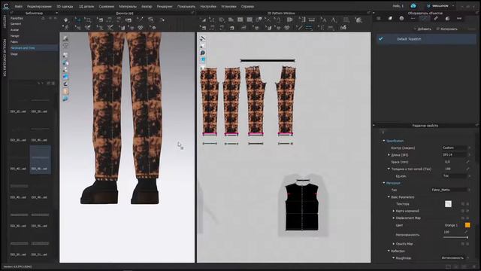This screenshot has height=271, width=481.
Task: Open the Garment library folder
Action: pos(16,24)
